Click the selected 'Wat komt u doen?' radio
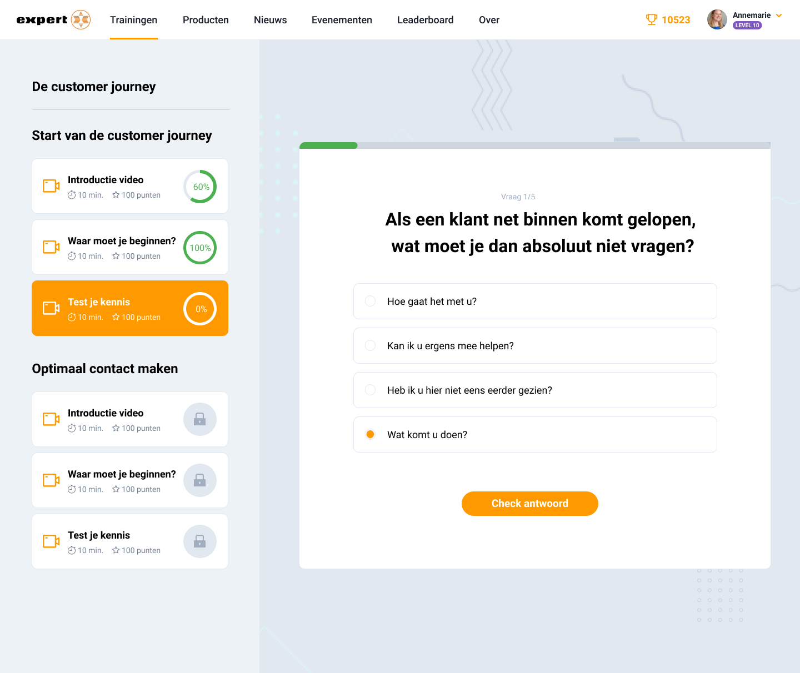The width and height of the screenshot is (800, 673). tap(371, 434)
